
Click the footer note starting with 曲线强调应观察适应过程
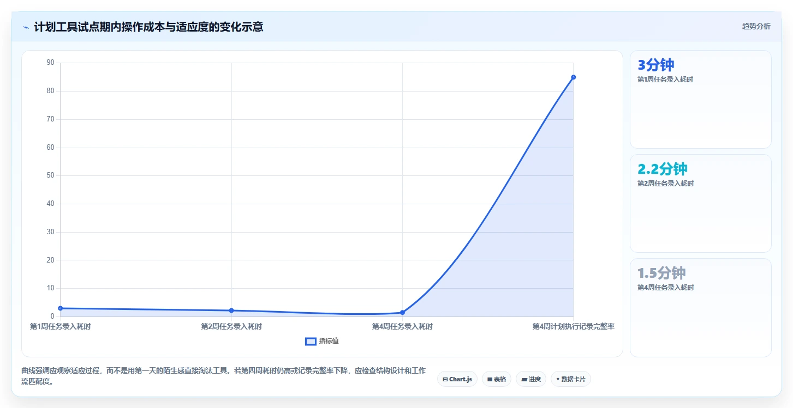click(x=224, y=376)
